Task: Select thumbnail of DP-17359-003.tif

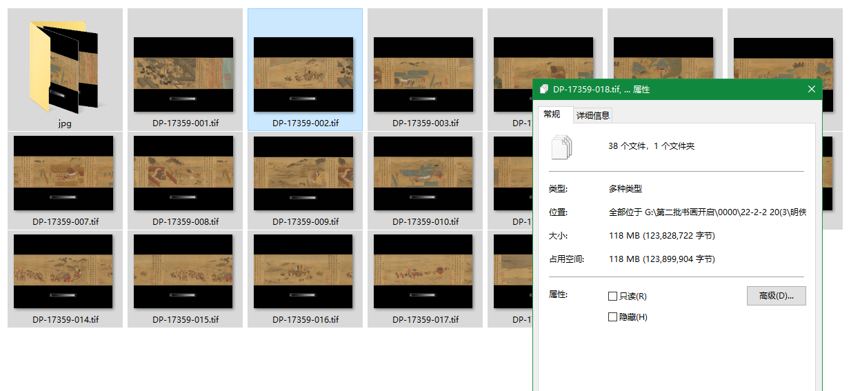Action: [x=423, y=74]
